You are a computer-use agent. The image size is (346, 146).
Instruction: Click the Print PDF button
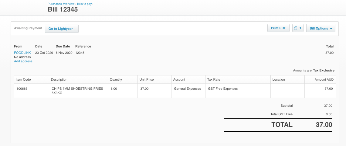coord(278,28)
